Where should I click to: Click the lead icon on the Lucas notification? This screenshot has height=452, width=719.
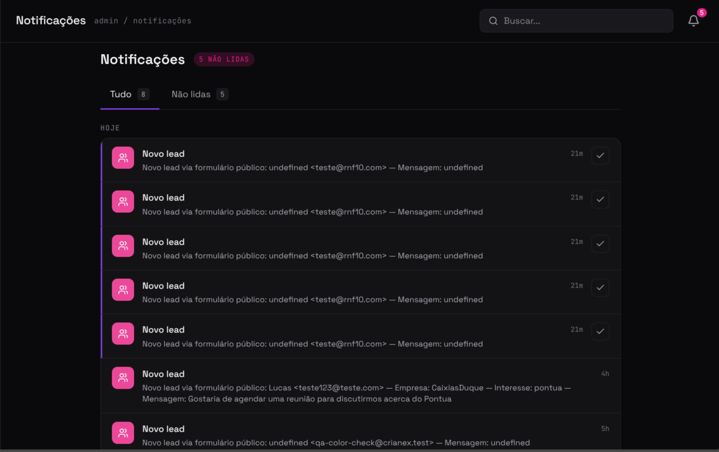[123, 378]
